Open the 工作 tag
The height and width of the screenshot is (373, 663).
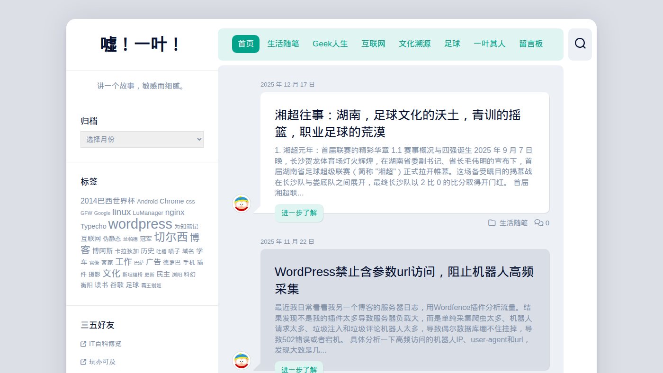coord(124,262)
